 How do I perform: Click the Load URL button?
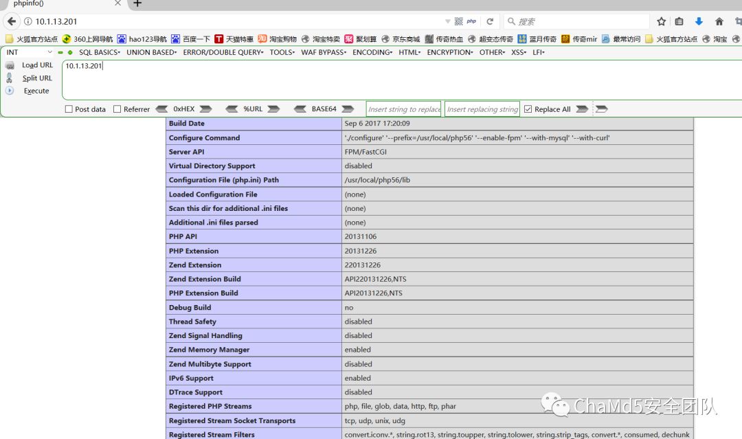37,65
